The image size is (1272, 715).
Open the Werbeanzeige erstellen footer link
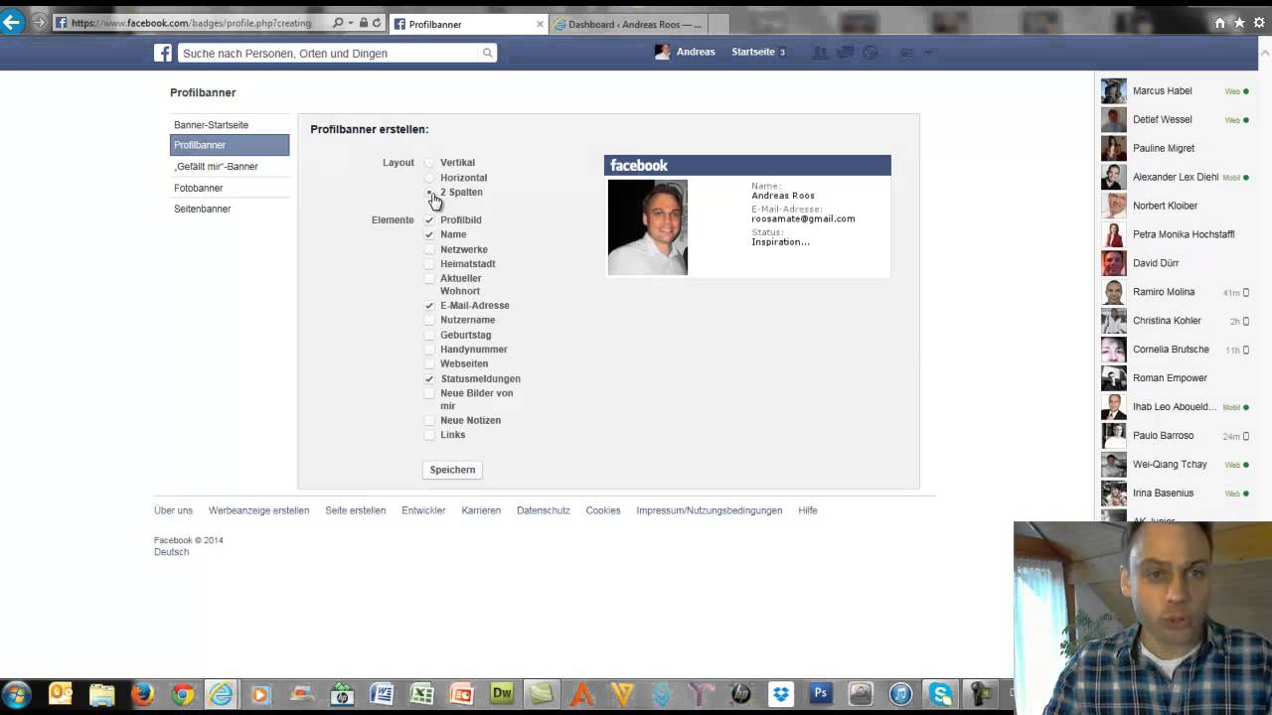(x=258, y=510)
